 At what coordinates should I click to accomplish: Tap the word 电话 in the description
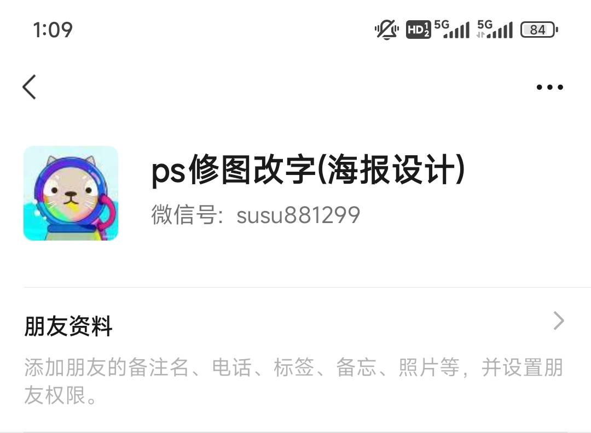232,367
